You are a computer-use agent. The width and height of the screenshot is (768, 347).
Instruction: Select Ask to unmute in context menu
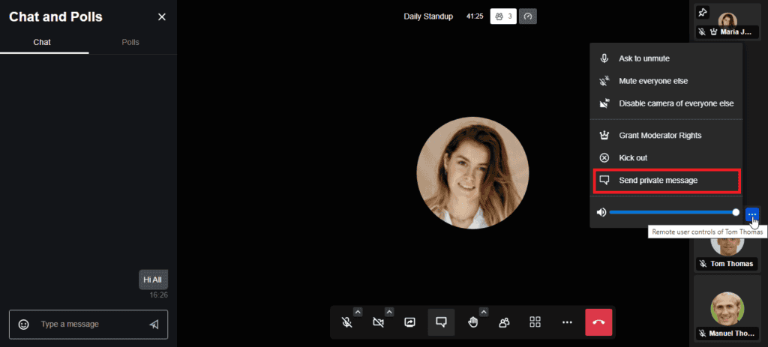click(666, 58)
